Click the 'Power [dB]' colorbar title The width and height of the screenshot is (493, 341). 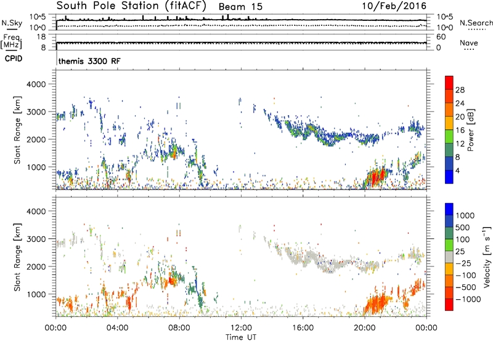470,130
